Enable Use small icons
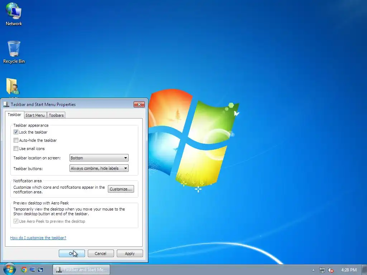 [x=16, y=149]
